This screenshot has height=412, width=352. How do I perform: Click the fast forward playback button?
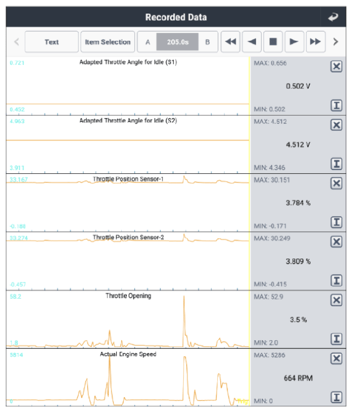point(316,42)
